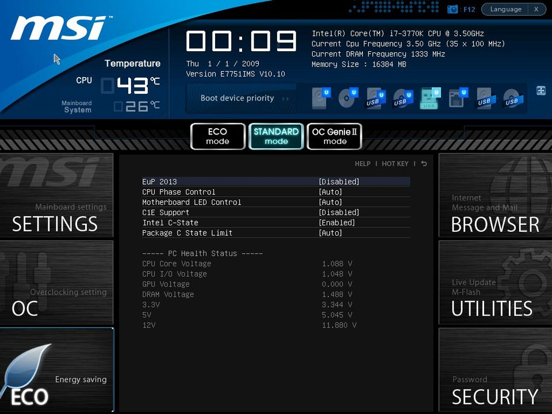Click the GPU Voltage 0.000 V reading
Screen dimensions: 552x414
coord(337,284)
